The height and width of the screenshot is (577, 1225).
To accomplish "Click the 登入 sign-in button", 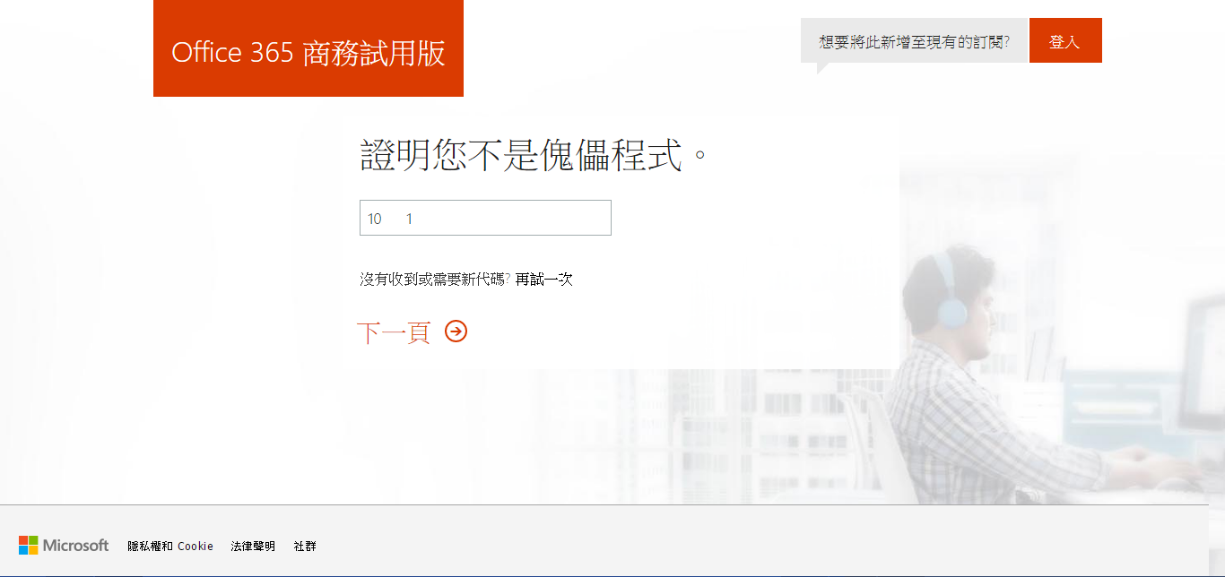I will (1065, 40).
